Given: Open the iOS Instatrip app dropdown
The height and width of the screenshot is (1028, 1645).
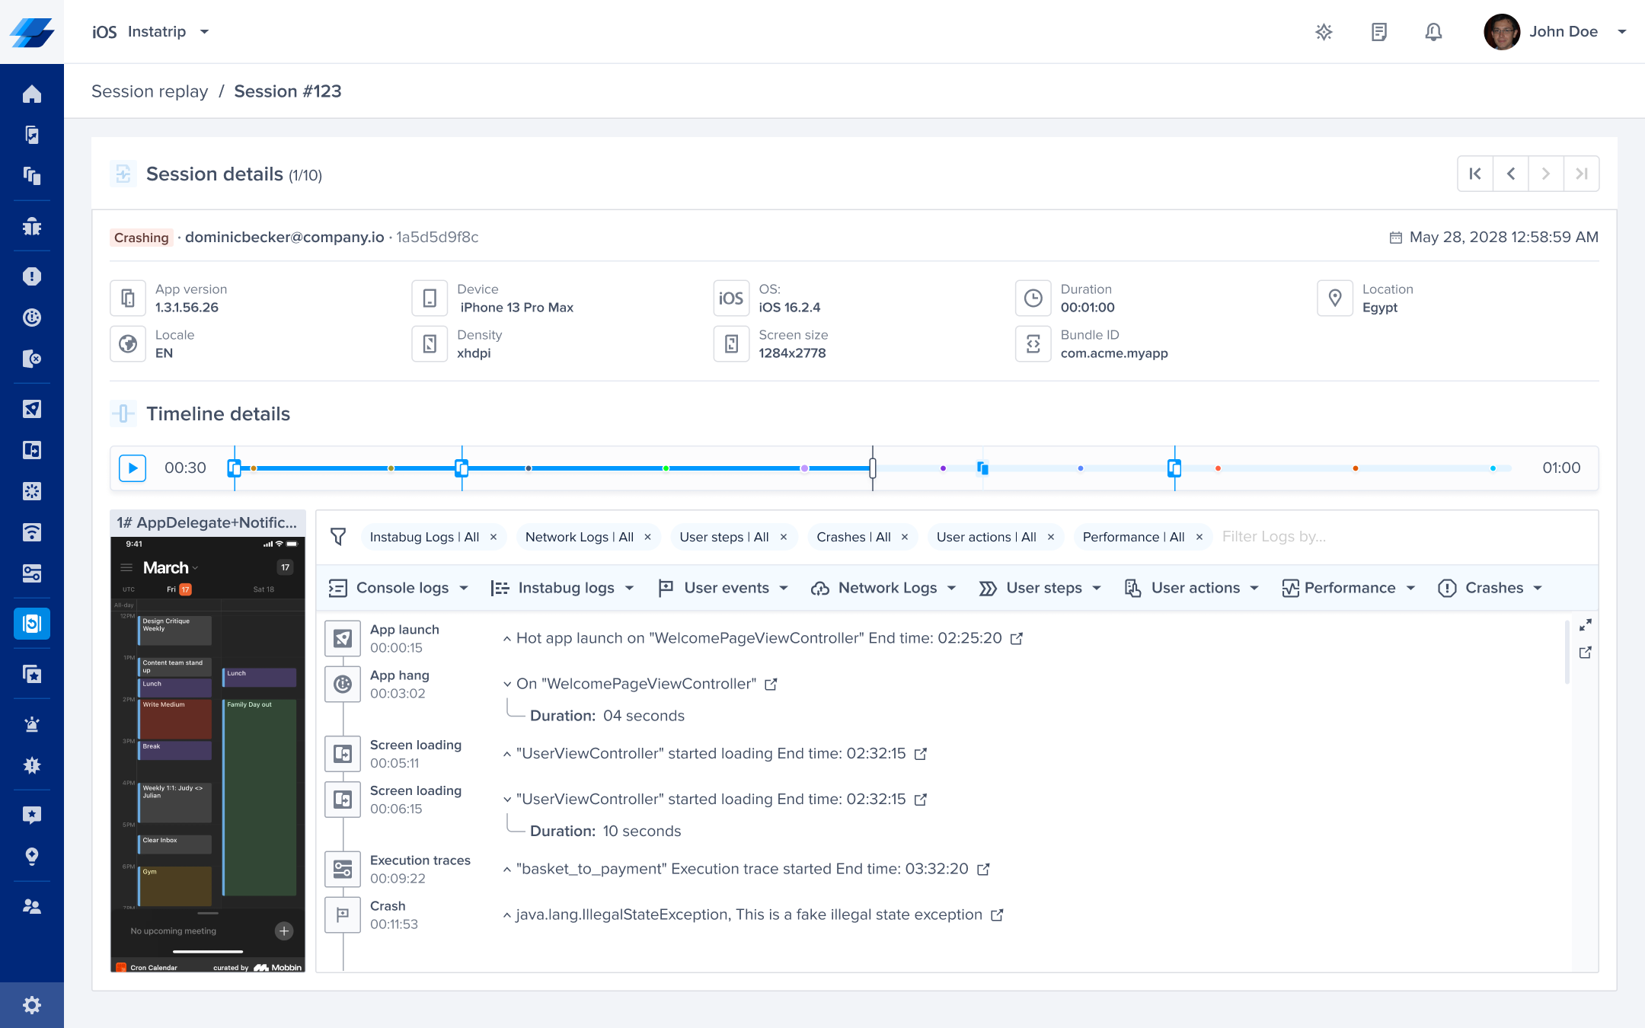Looking at the screenshot, I should [204, 32].
